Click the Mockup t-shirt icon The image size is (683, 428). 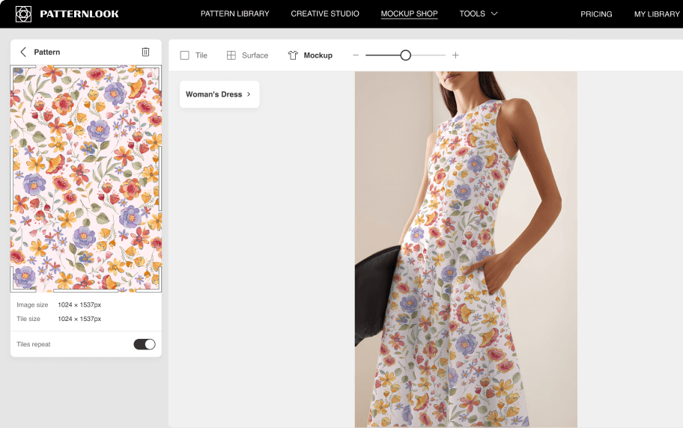coord(293,55)
